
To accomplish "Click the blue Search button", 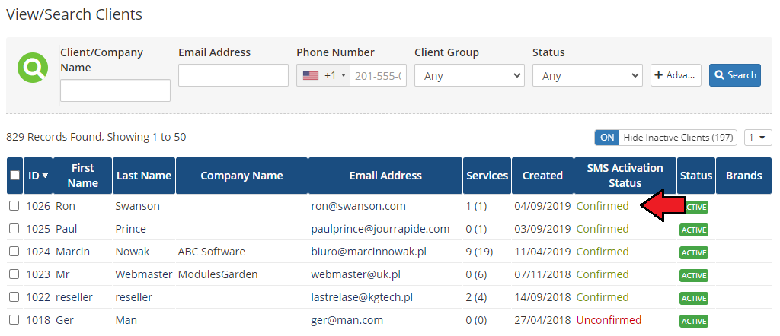I will point(735,75).
